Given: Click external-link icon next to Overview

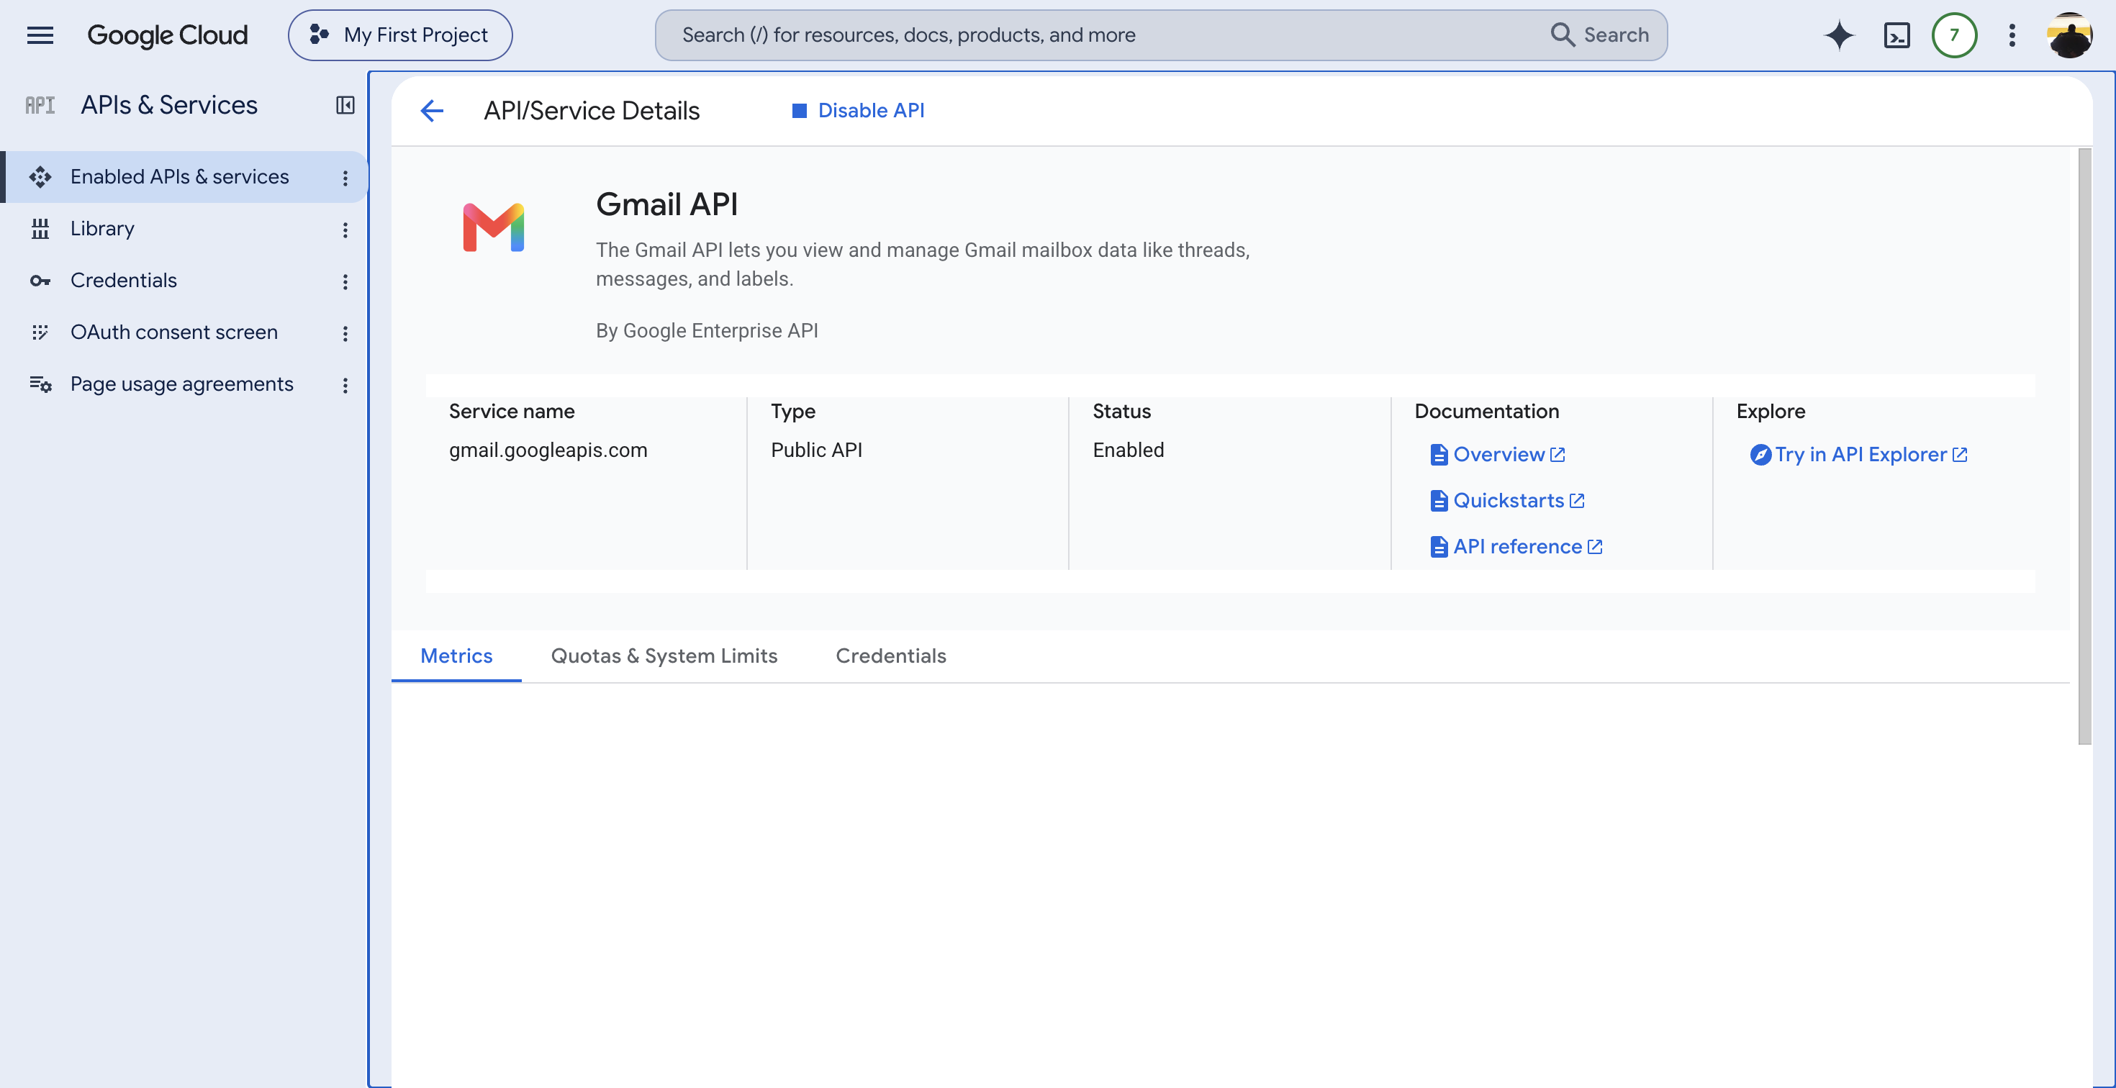Looking at the screenshot, I should pyautogui.click(x=1557, y=454).
